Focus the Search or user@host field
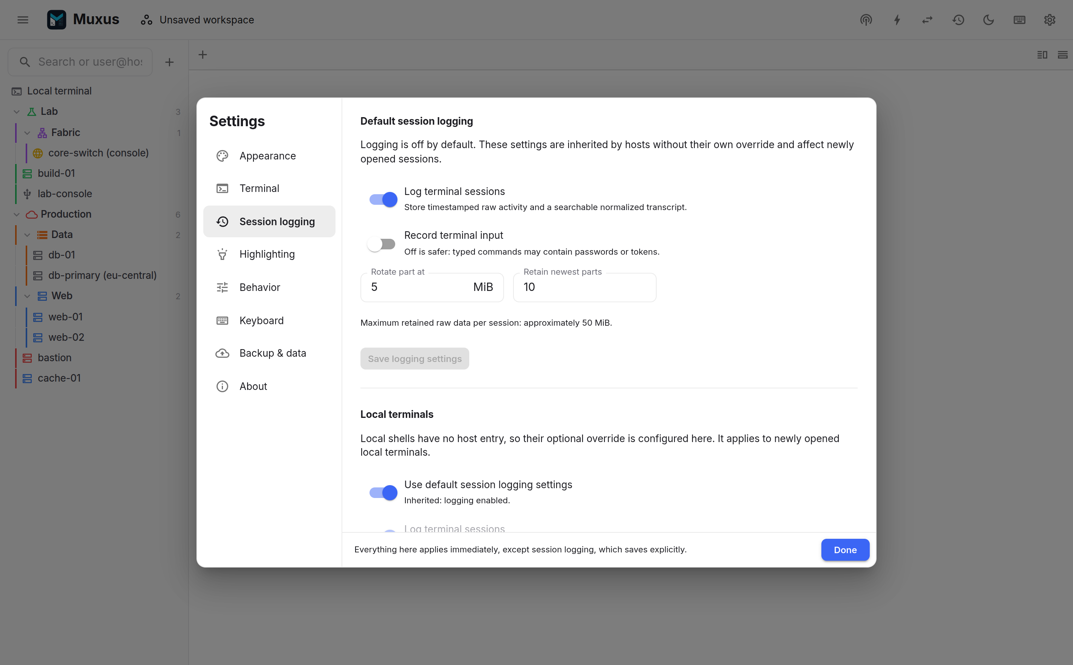 (80, 62)
